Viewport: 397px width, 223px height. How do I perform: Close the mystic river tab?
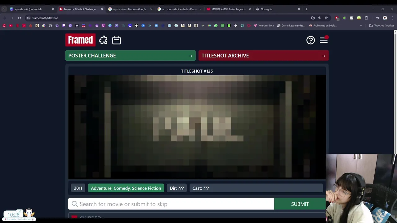[151, 9]
